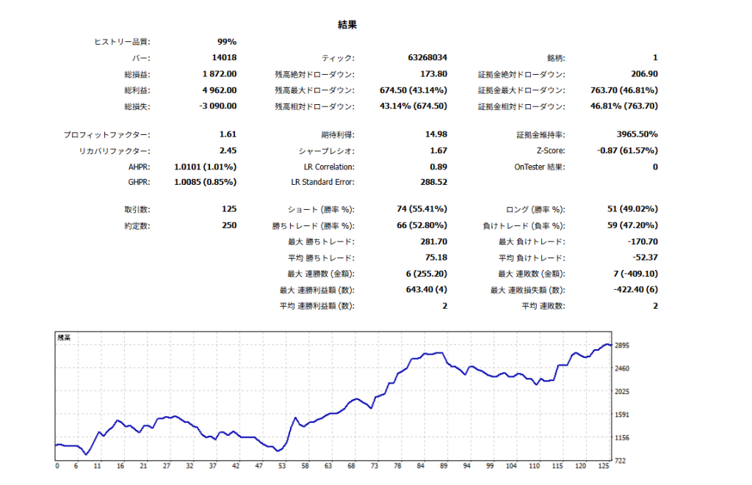This screenshot has width=752, height=485.
Task: Select the ティック count 63268034
Action: click(x=427, y=58)
